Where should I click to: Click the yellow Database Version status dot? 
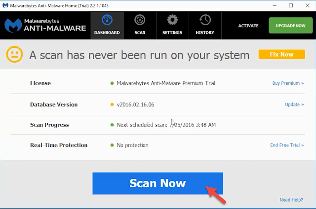coord(112,104)
